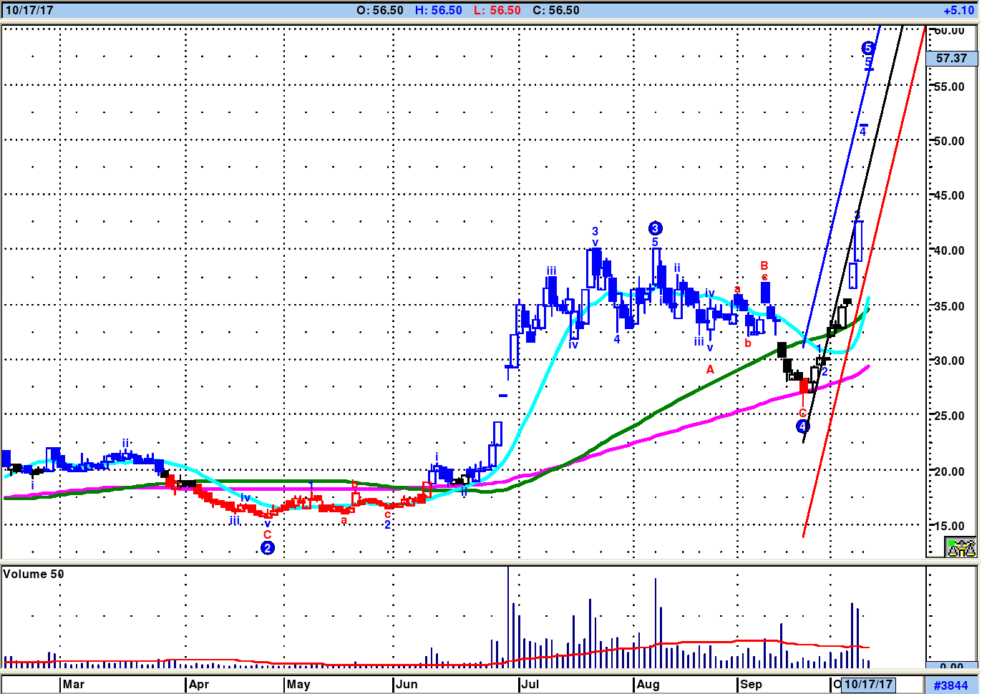1002x694 pixels.
Task: Click the balance scale icon on the price axis
Action: click(961, 548)
